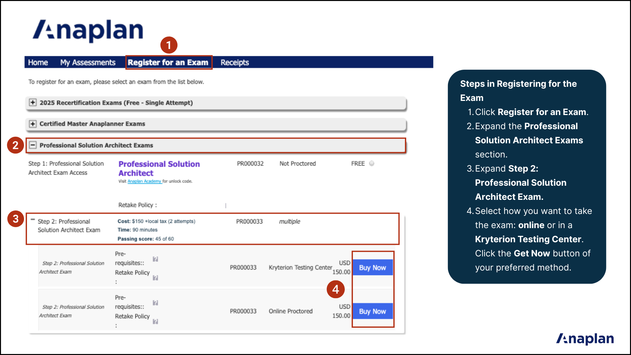Viewport: 631px width, 355px height.
Task: Click the PR000032 exam code
Action: pyautogui.click(x=250, y=163)
